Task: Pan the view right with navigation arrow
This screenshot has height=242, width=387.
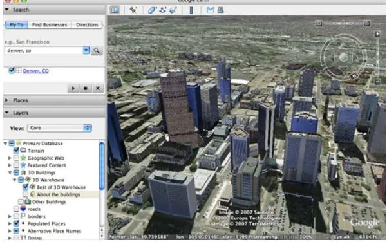Action: point(355,57)
